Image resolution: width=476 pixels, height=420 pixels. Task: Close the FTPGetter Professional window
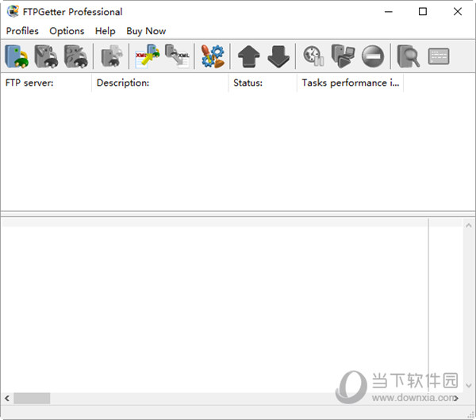(458, 12)
